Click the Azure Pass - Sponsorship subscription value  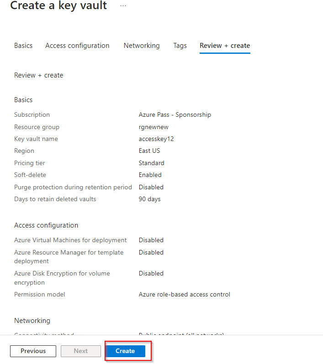175,114
